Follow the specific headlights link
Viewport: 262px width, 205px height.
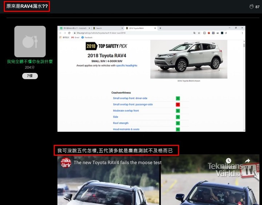127,66
